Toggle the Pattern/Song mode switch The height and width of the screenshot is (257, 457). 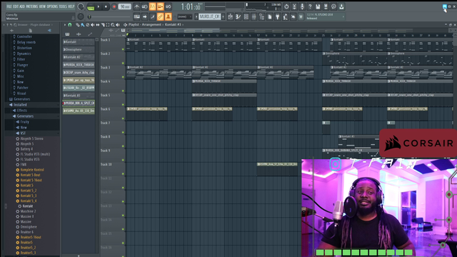tap(91, 6)
